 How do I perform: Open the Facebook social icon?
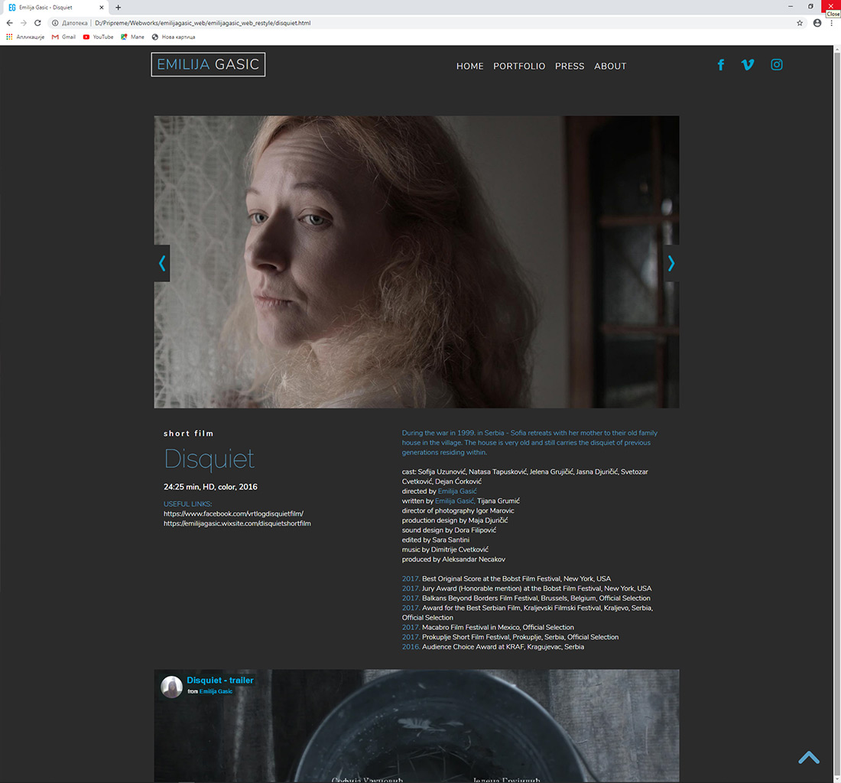(720, 65)
